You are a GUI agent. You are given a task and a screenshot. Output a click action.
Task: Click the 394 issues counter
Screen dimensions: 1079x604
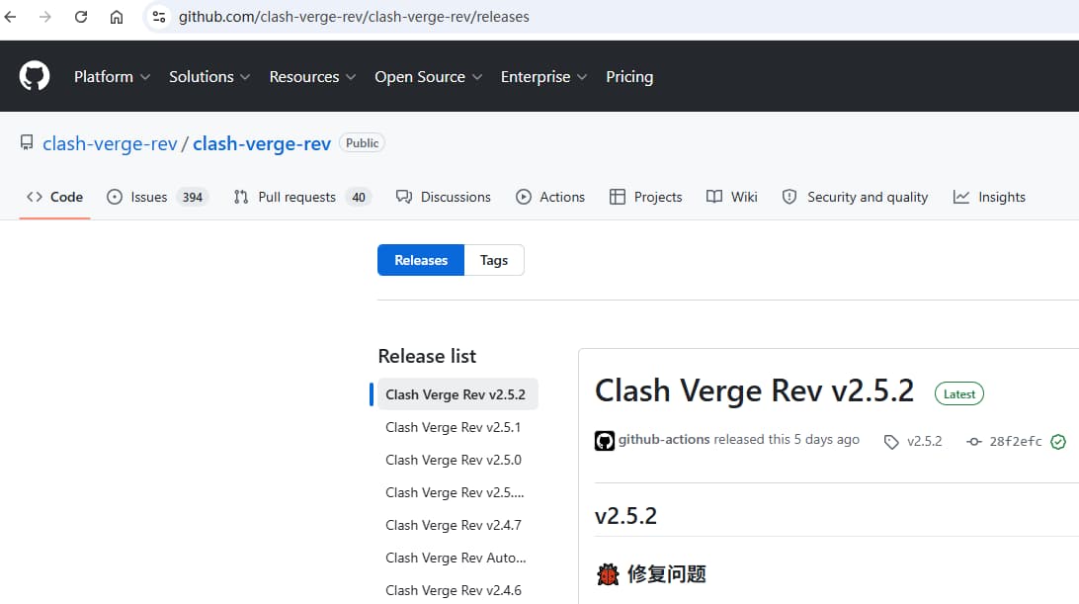click(x=193, y=198)
